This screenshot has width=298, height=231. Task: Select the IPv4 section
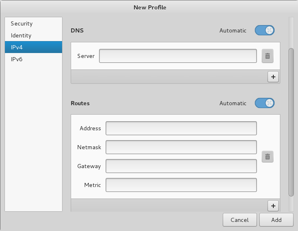pos(33,47)
